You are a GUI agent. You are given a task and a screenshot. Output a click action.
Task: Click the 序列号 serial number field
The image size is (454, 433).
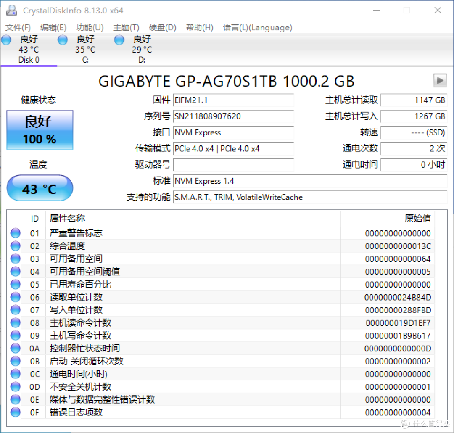click(x=234, y=116)
